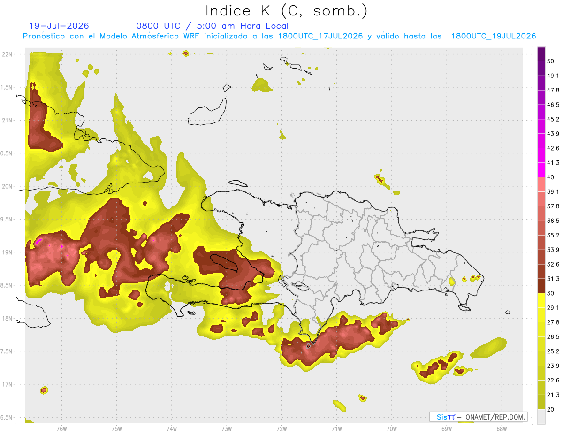Click the legend value "21.3"
Image resolution: width=563 pixels, height=435 pixels.
pyautogui.click(x=554, y=395)
